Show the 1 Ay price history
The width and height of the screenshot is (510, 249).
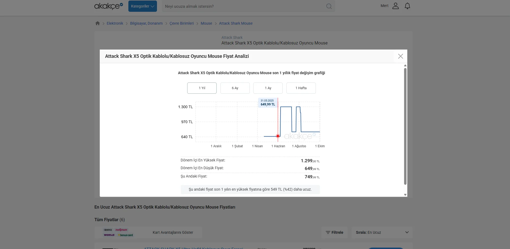coord(268,88)
